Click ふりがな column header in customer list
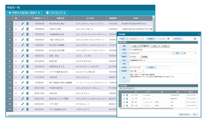Image resolution: width=207 pixels, height=123 pixels. pos(90,18)
